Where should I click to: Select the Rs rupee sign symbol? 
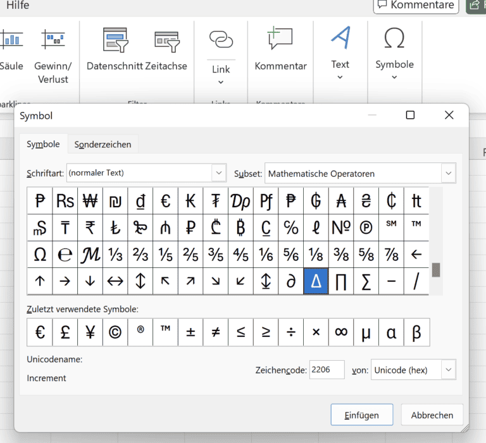(x=65, y=201)
